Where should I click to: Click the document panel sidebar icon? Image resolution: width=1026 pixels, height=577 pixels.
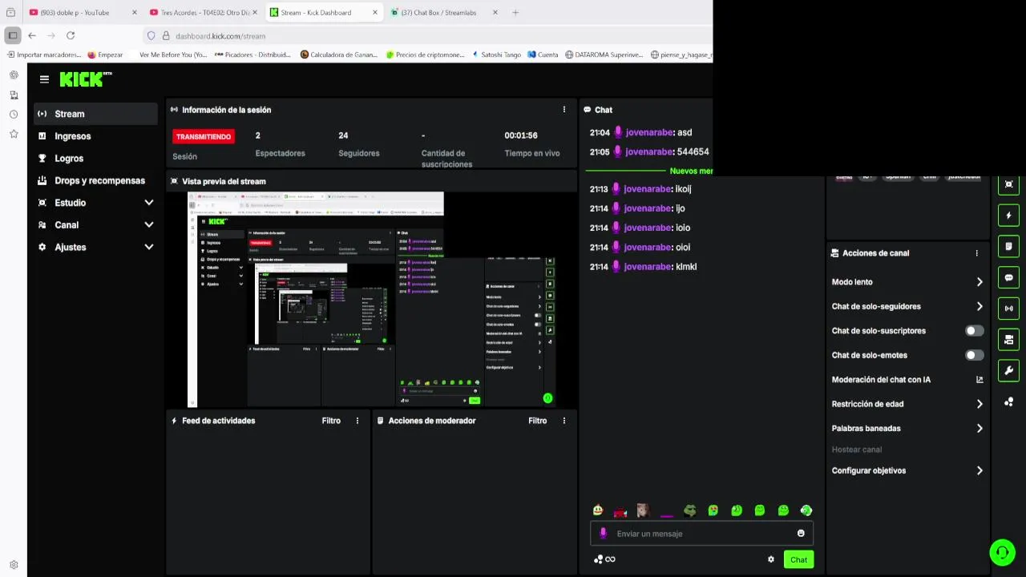1009,247
